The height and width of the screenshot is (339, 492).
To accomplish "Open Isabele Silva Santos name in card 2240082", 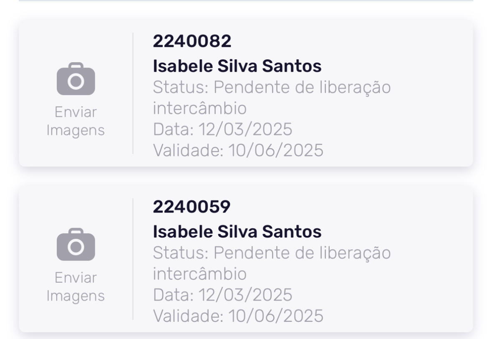I will click(x=237, y=66).
